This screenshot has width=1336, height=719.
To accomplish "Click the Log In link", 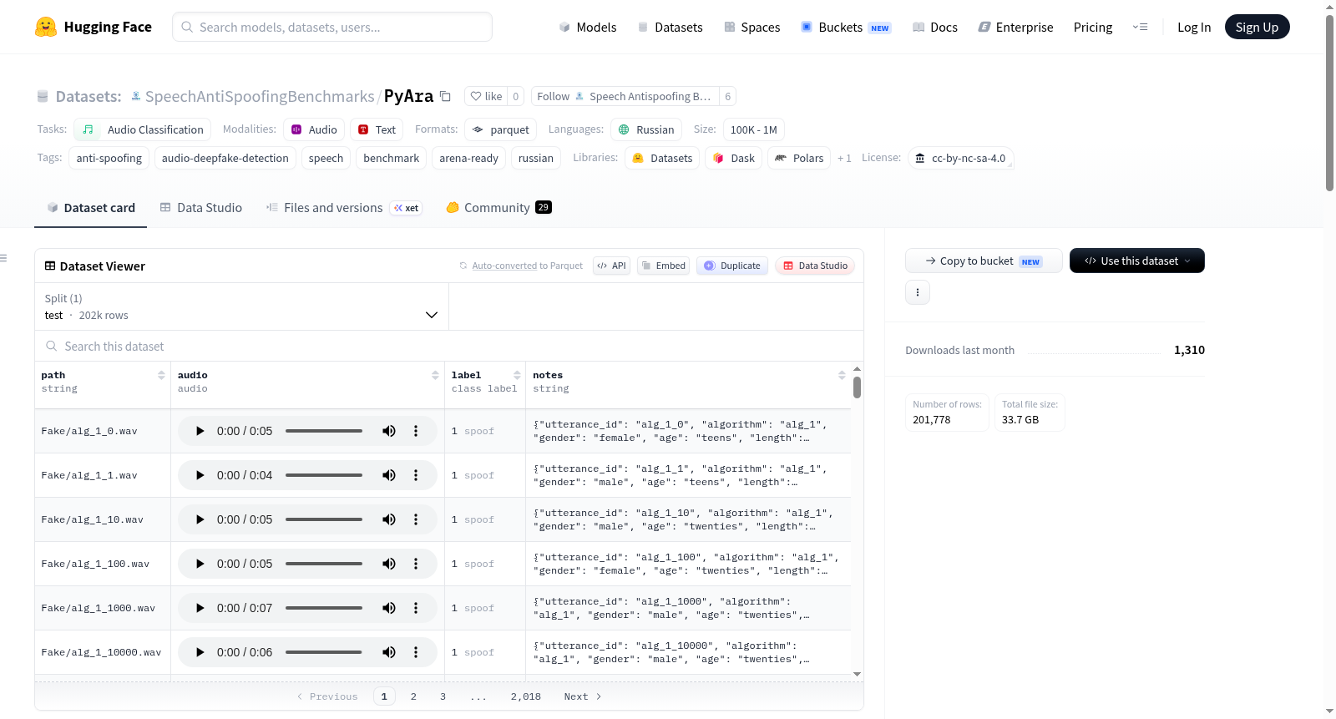I will click(x=1194, y=28).
